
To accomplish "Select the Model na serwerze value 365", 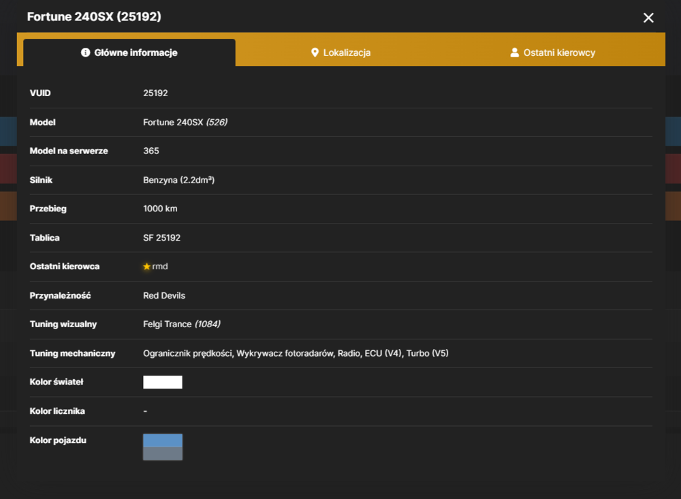I will click(x=151, y=151).
